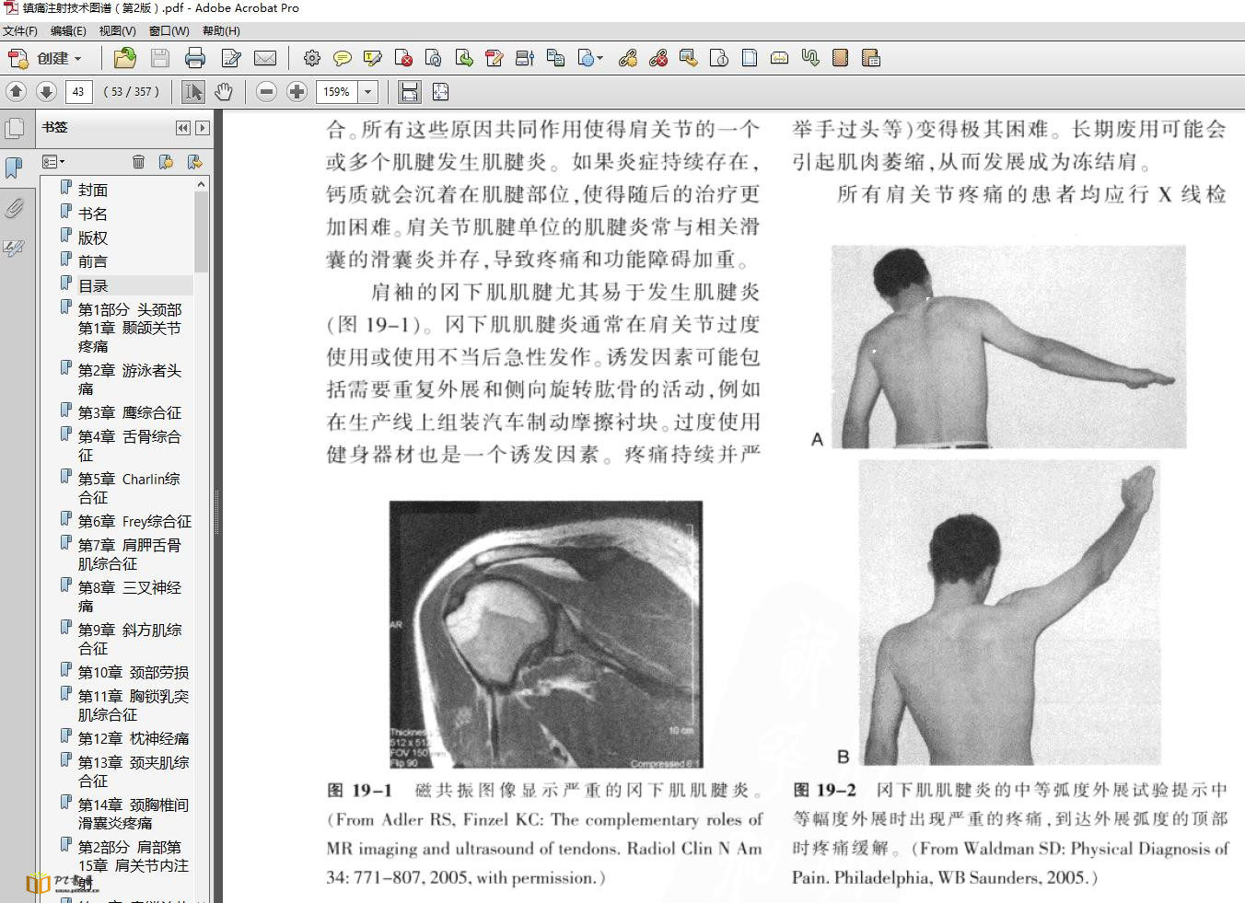Click the Print icon in toolbar

pyautogui.click(x=194, y=59)
